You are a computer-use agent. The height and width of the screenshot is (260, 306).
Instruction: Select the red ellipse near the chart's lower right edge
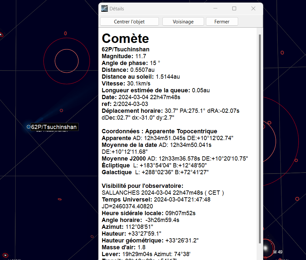click(x=297, y=199)
